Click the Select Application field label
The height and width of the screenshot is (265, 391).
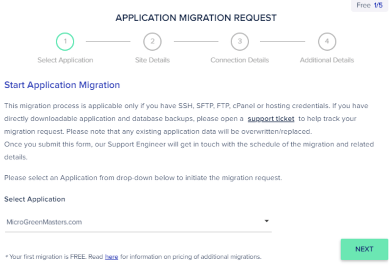pyautogui.click(x=35, y=199)
